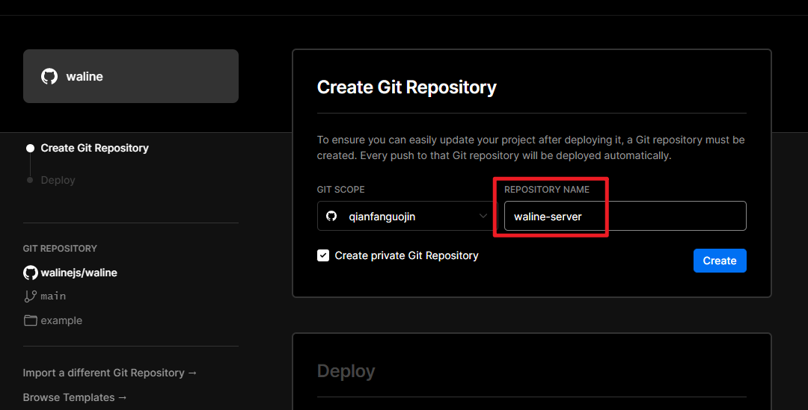
Task: Click the GitHub icon beside walinejs/waline
Action: click(x=31, y=273)
